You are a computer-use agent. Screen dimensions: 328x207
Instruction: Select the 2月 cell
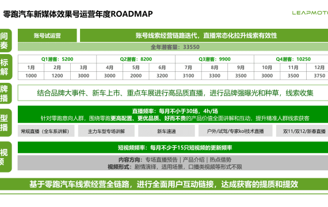pos(57,67)
